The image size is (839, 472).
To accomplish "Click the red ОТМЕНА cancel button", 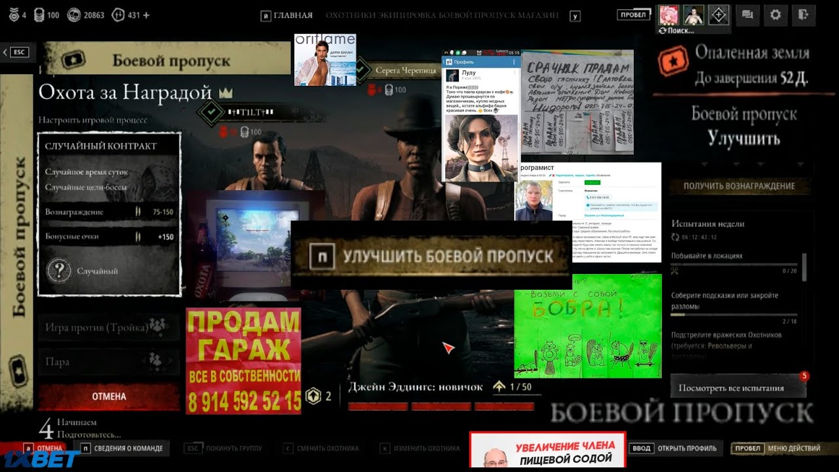I will [108, 397].
